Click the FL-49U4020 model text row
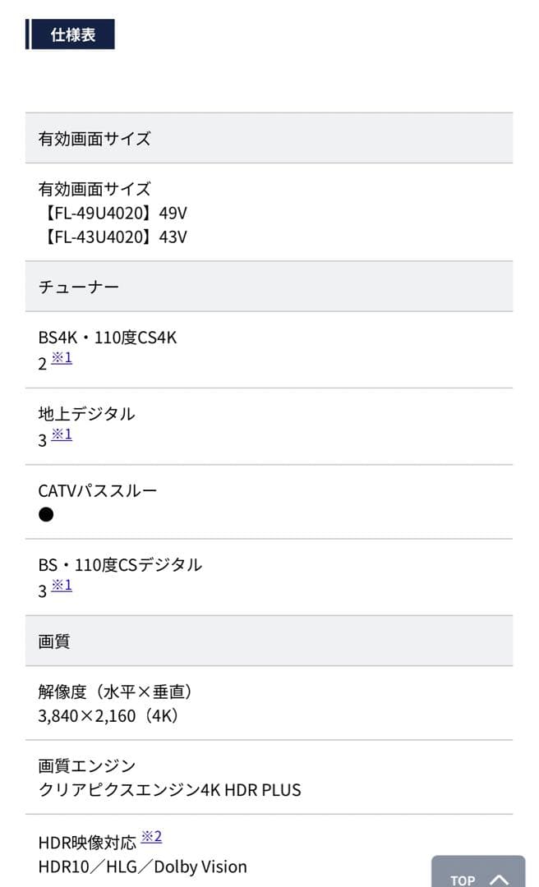 coord(119,214)
